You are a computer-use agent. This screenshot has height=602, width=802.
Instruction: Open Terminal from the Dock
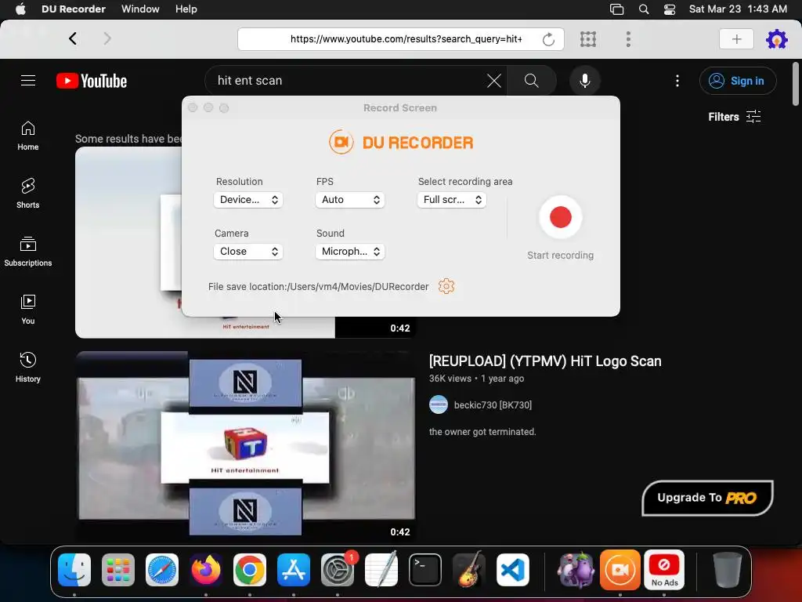point(425,570)
